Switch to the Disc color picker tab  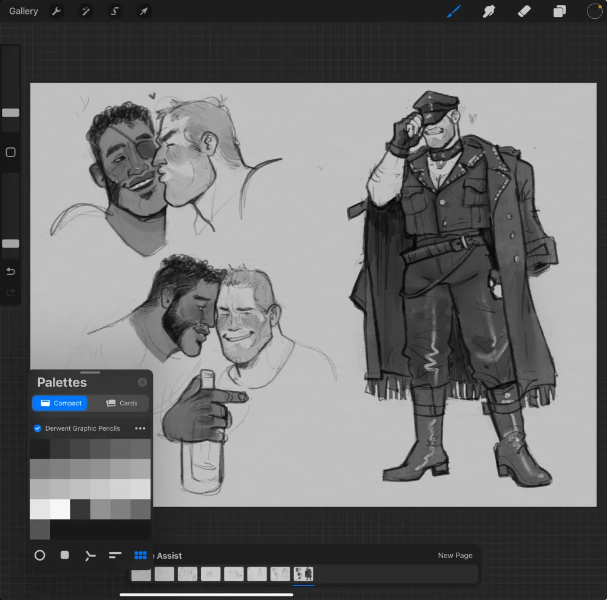[x=40, y=555]
